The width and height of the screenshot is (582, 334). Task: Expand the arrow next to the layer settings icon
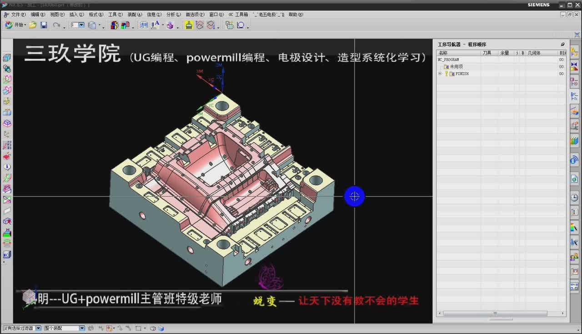99,25
